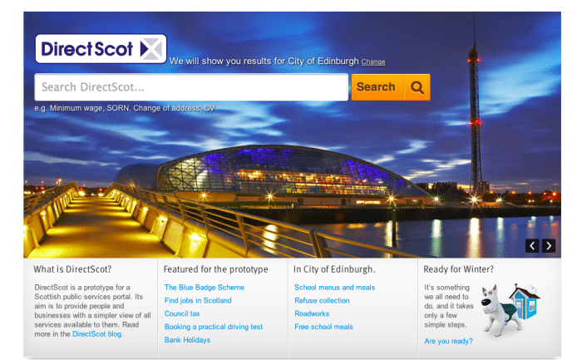
Task: Advance to next background image arrow
Action: 549,245
